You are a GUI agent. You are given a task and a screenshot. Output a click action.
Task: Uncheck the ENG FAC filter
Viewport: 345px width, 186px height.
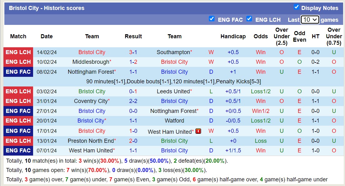click(x=212, y=19)
